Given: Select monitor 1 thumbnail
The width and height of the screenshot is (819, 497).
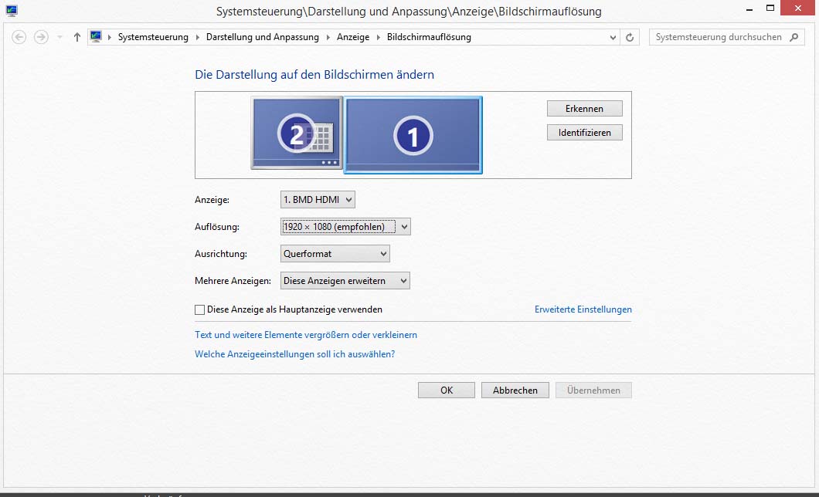Looking at the screenshot, I should coord(413,135).
